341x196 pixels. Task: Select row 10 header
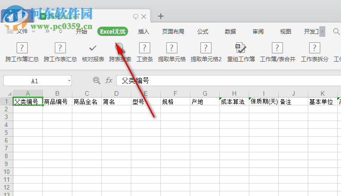(6, 172)
